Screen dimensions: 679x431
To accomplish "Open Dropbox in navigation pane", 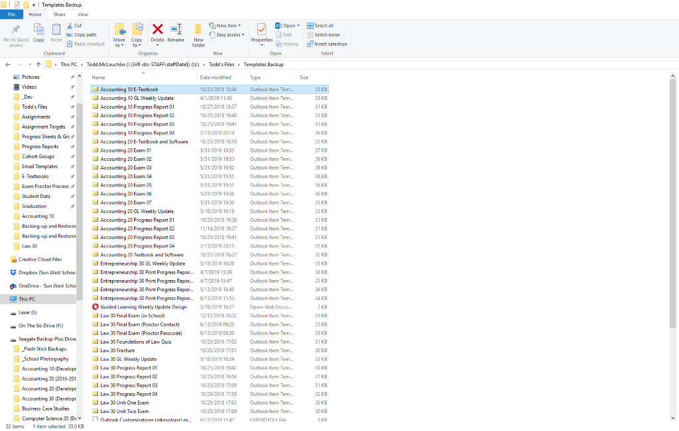I will (42, 273).
